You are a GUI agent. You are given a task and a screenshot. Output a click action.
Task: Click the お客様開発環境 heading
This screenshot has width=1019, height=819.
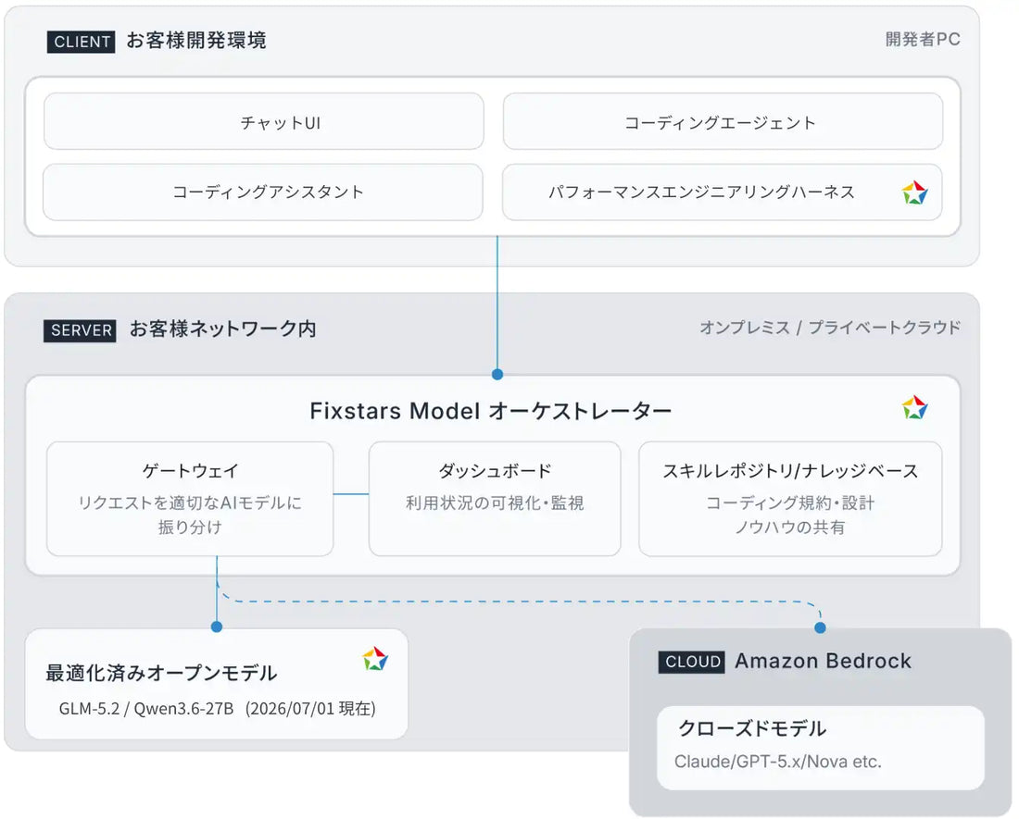(x=196, y=40)
